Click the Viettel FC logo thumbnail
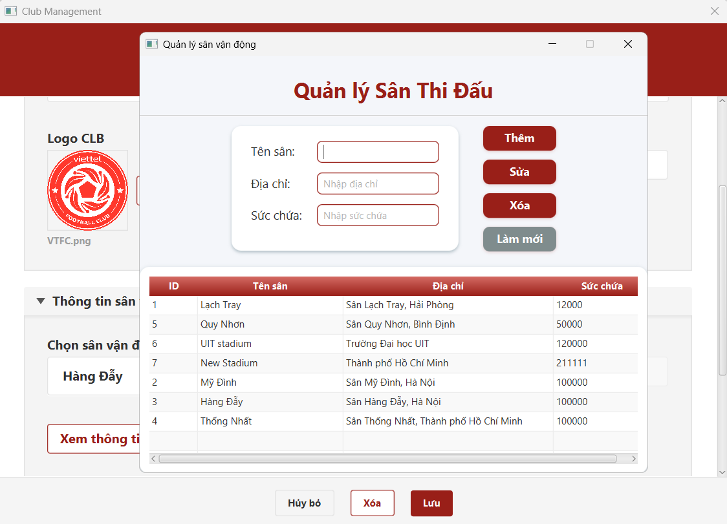This screenshot has height=524, width=727. [x=87, y=191]
